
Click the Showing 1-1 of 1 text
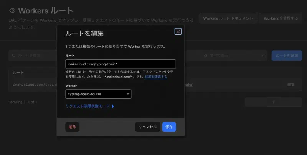(x=23, y=102)
